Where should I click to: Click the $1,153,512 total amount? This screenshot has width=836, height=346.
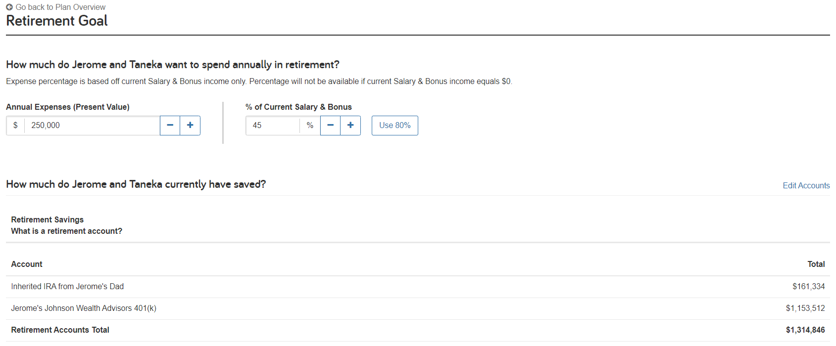[805, 308]
